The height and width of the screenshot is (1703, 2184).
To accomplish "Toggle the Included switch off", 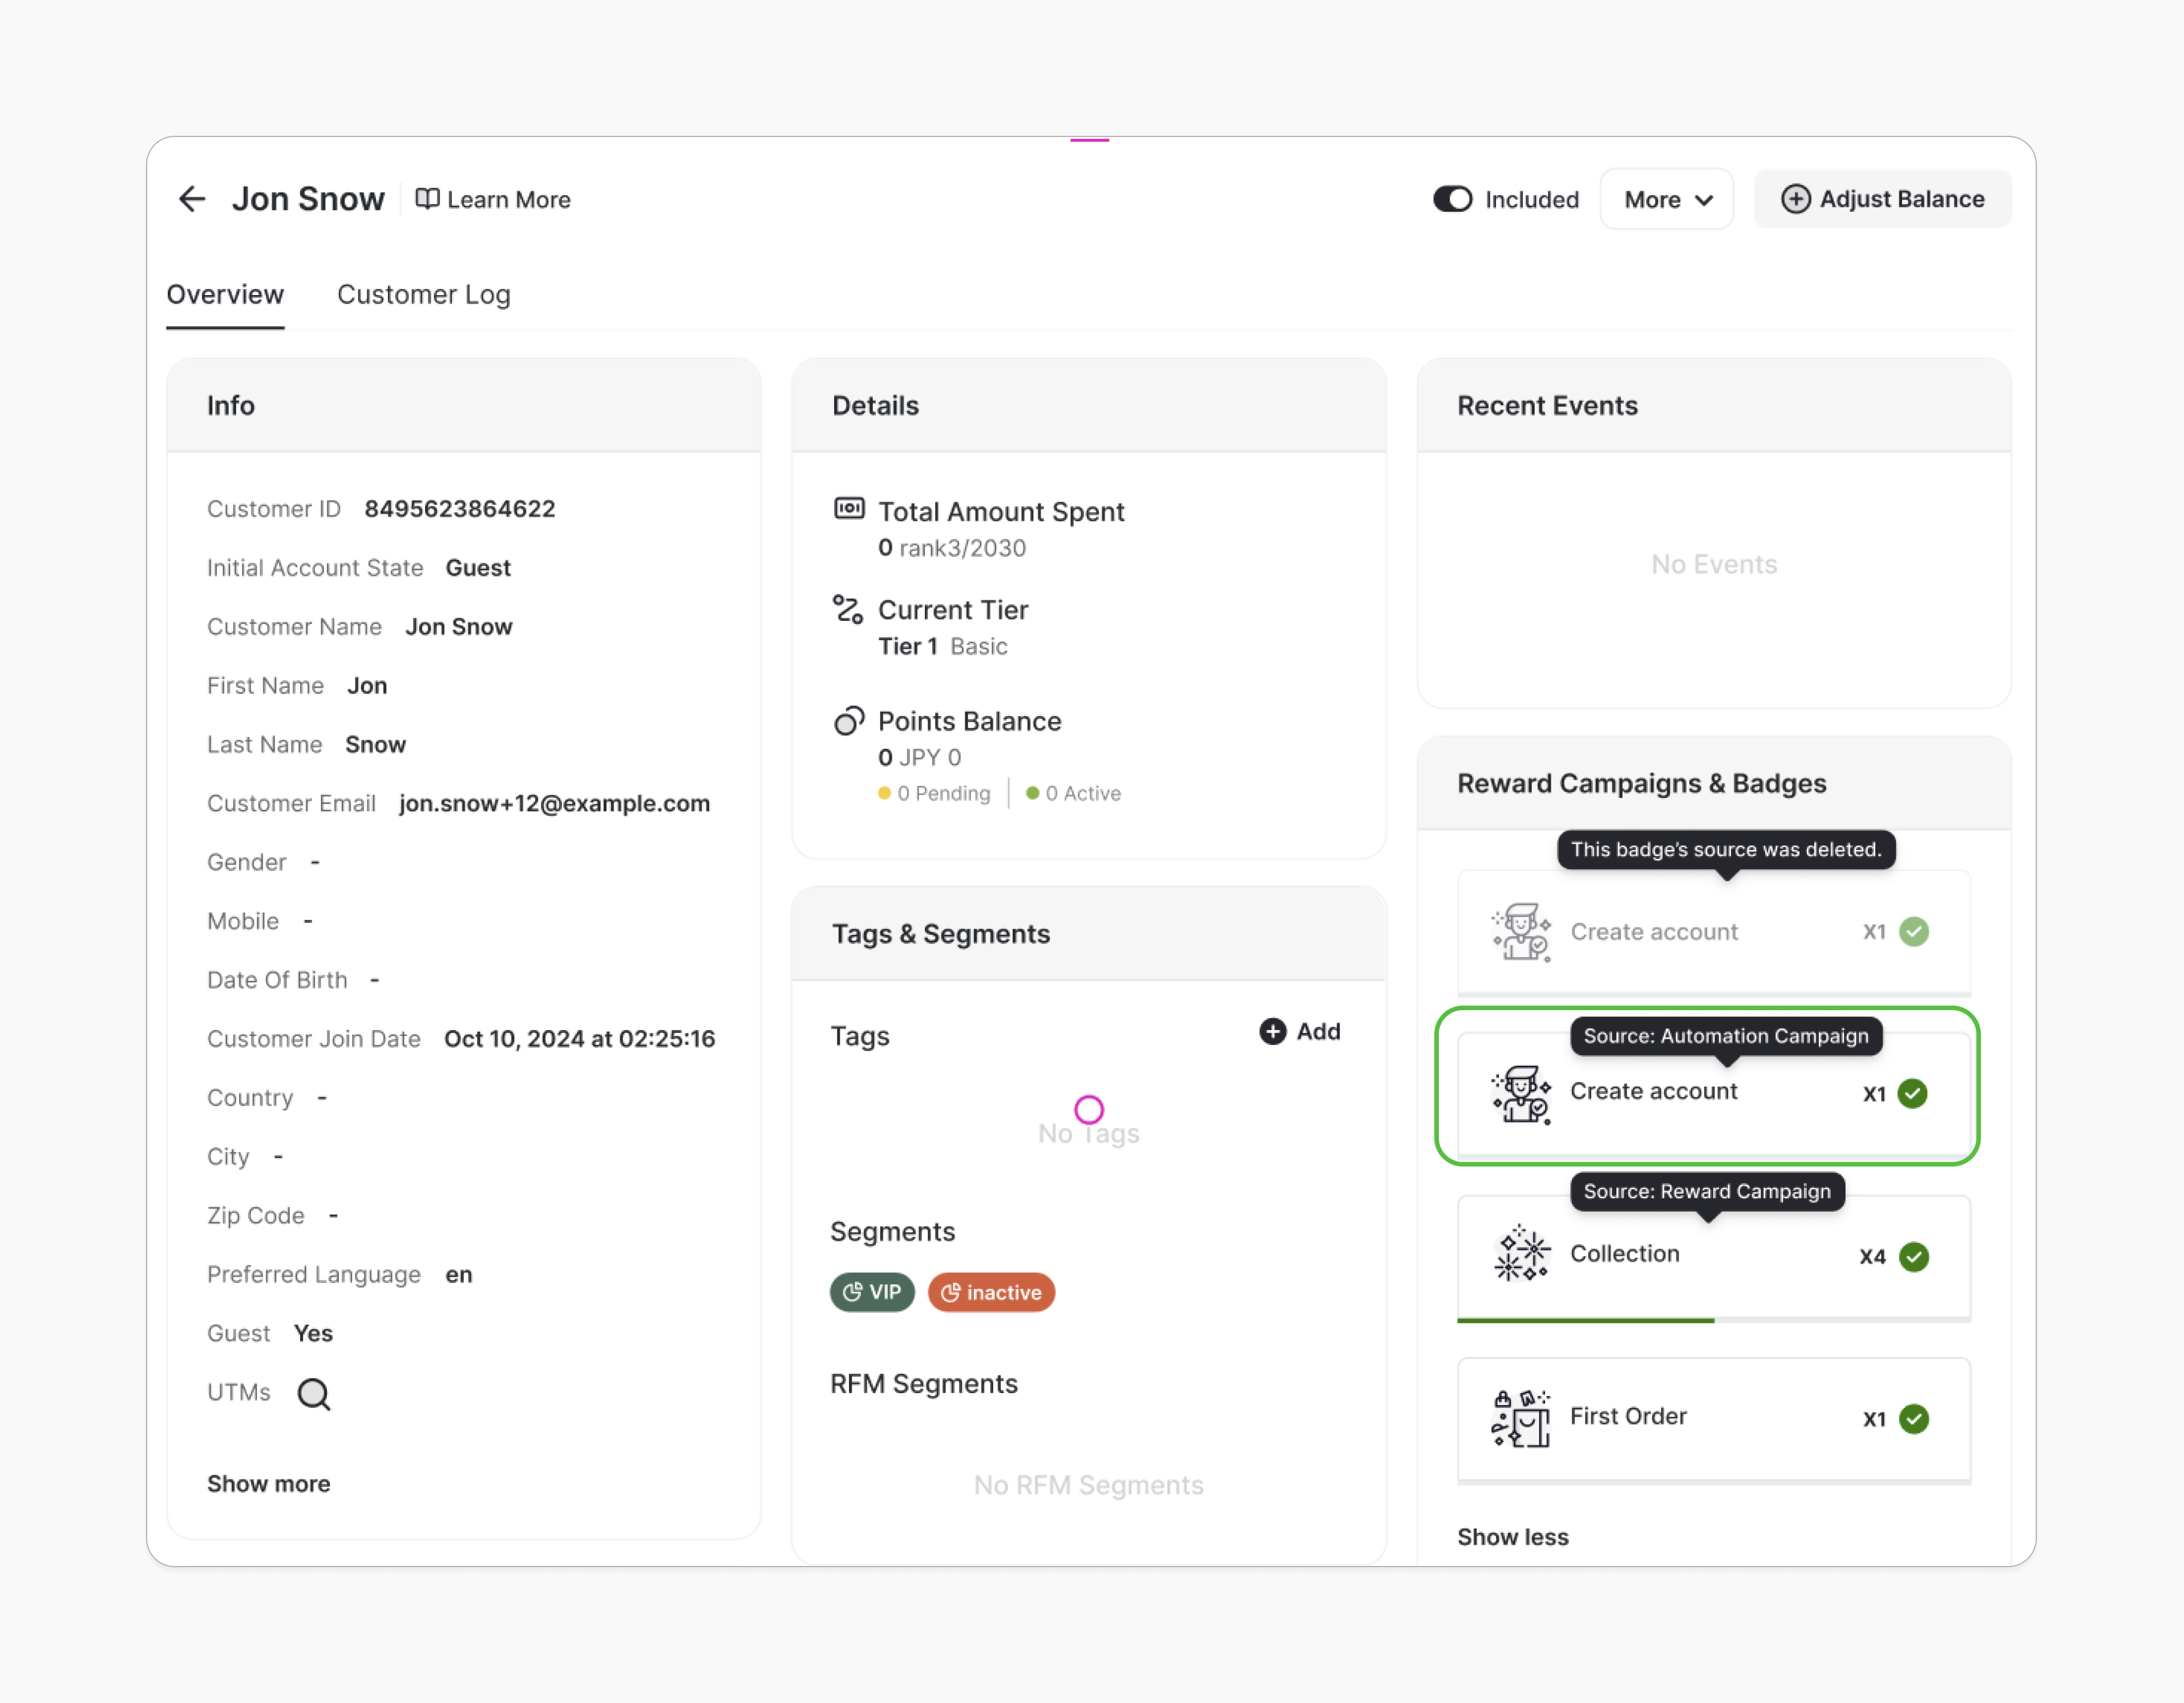I will click(1452, 199).
